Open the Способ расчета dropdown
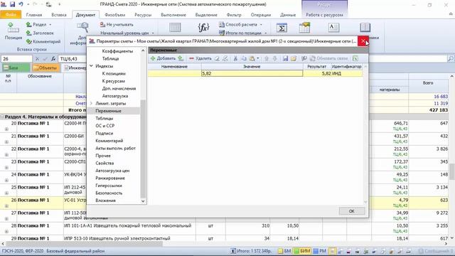 [x=240, y=25]
